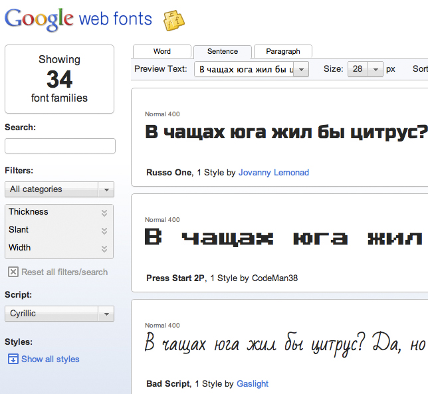Open the All categories dropdown

click(60, 189)
